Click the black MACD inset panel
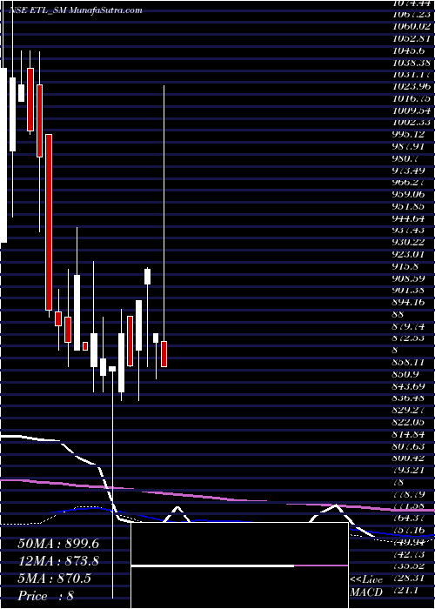Viewport: 435px width, 609px height. [239, 565]
